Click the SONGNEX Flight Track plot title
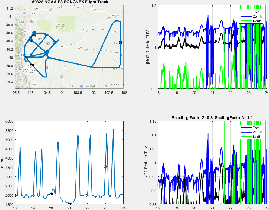Viewport: 269px width, 210px height. (x=69, y=2)
